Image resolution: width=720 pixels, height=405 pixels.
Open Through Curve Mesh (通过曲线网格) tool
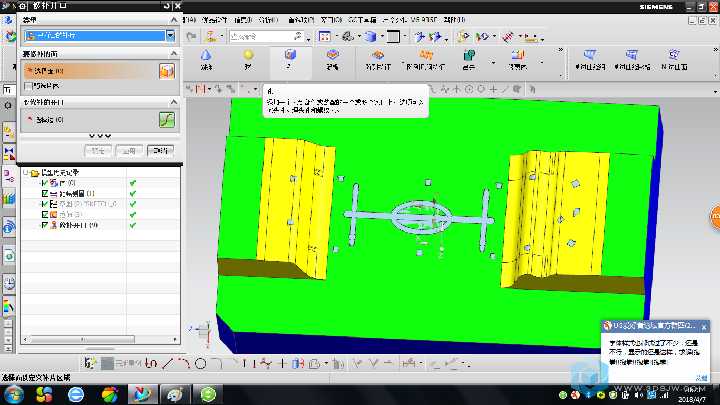631,60
